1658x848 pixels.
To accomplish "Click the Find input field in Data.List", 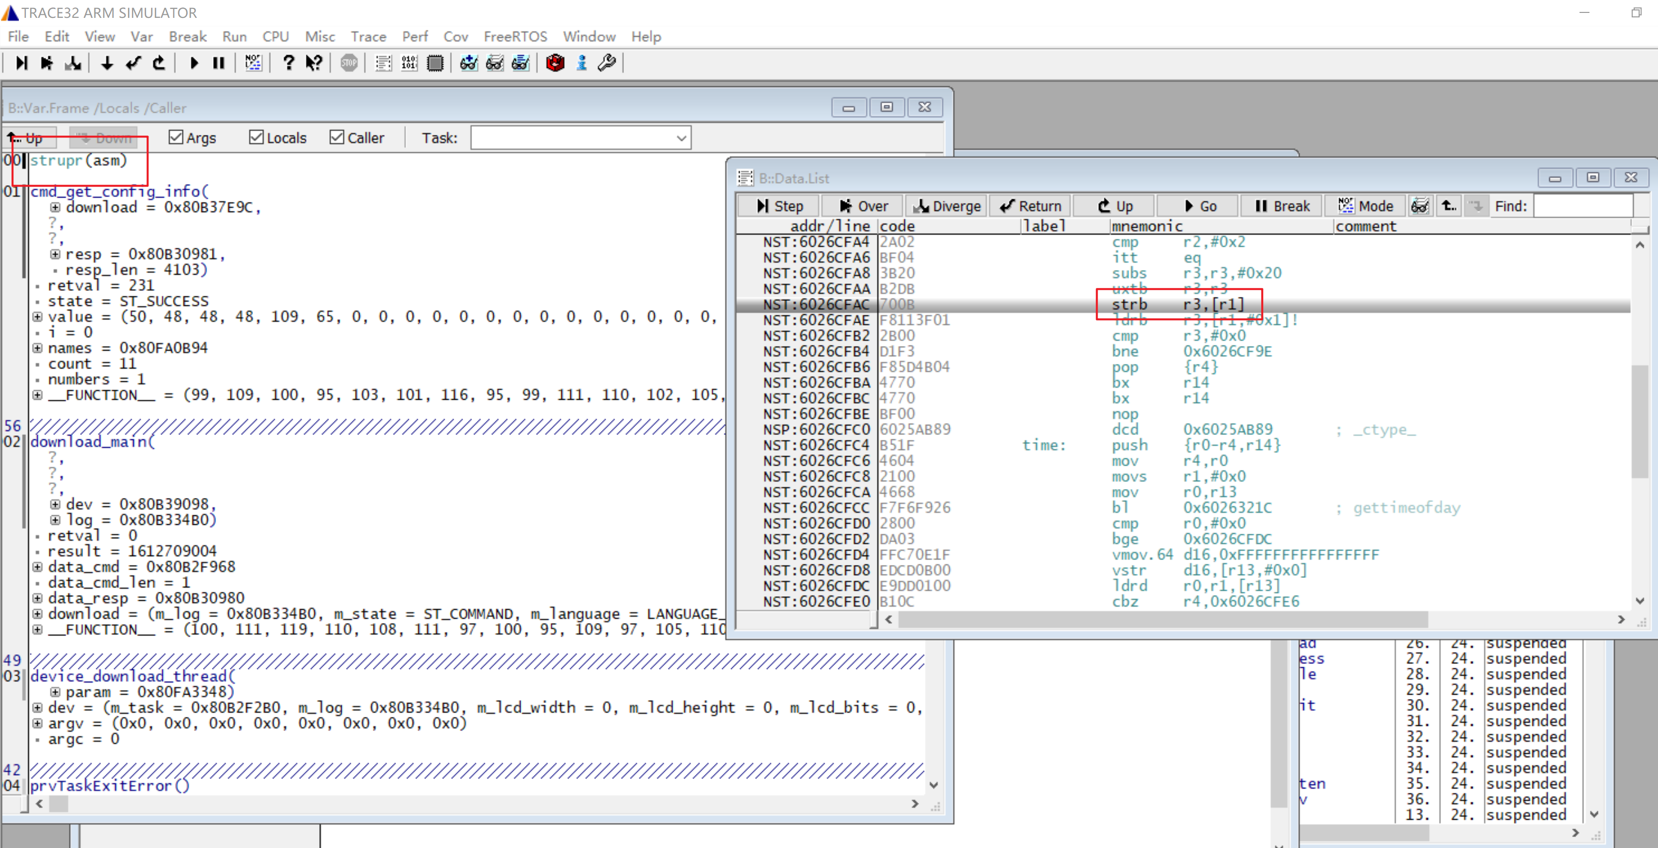I will (1583, 206).
